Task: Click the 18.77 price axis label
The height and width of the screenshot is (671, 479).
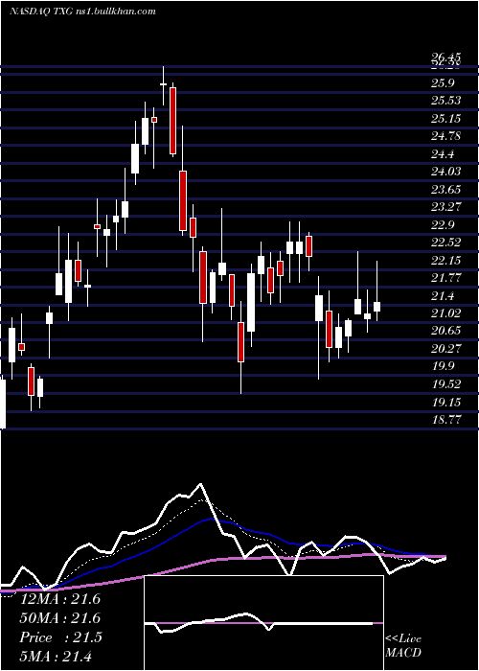Action: pos(446,420)
